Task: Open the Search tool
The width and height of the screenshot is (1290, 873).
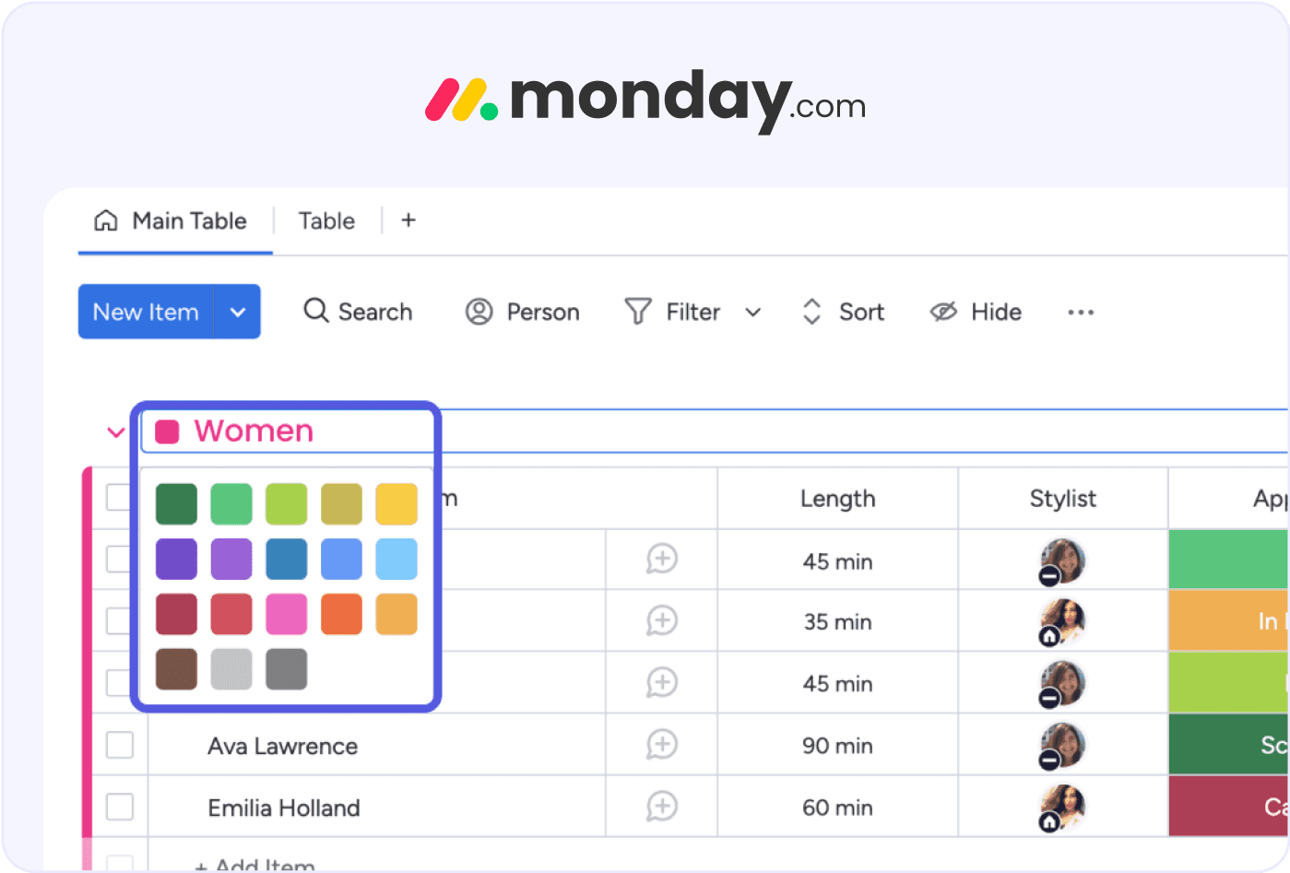Action: click(x=358, y=312)
